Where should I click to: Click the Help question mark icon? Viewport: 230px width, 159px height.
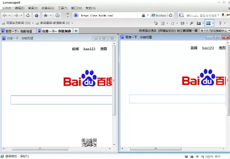pos(220,23)
